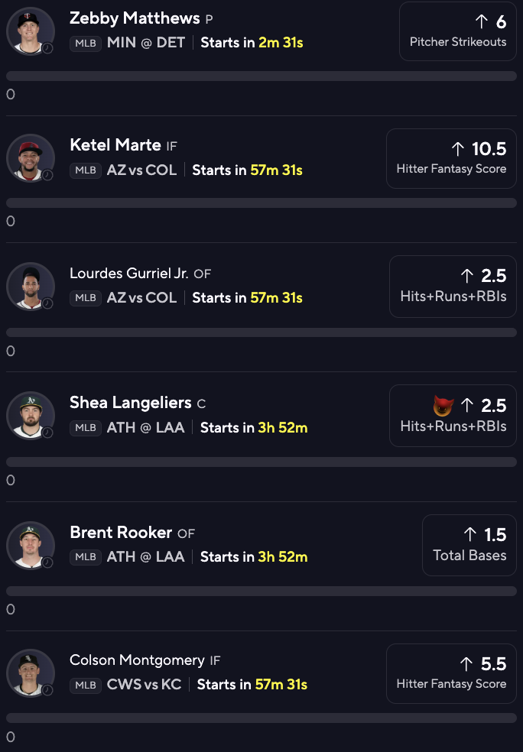This screenshot has height=752, width=523.
Task: Click clock badge on Zebby Matthews avatar
Action: coord(47,48)
